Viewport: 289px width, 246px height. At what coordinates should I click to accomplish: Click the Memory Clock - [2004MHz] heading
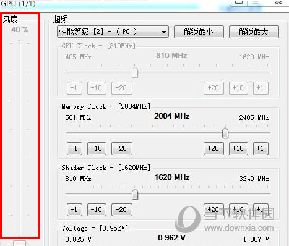[106, 106]
